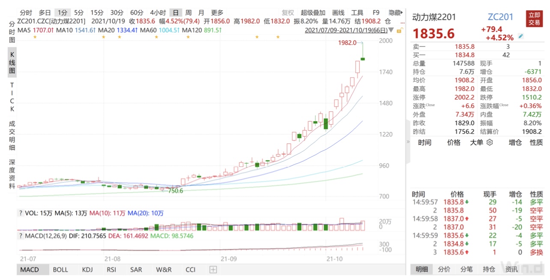
Task: Open 成交明细 in left sidebar
Action: pyautogui.click(x=12, y=136)
